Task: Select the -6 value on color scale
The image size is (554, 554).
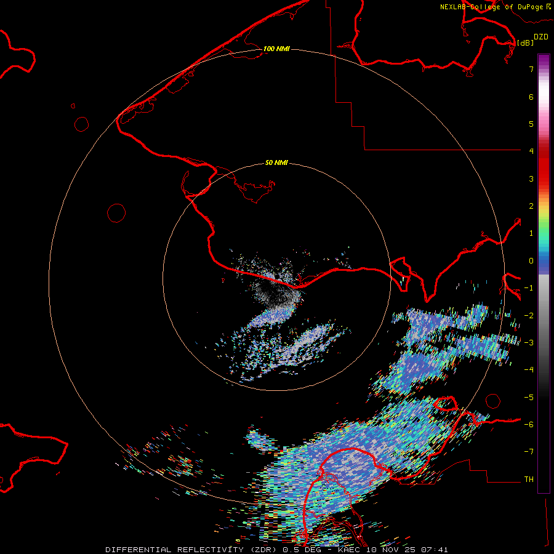Action: coord(529,425)
